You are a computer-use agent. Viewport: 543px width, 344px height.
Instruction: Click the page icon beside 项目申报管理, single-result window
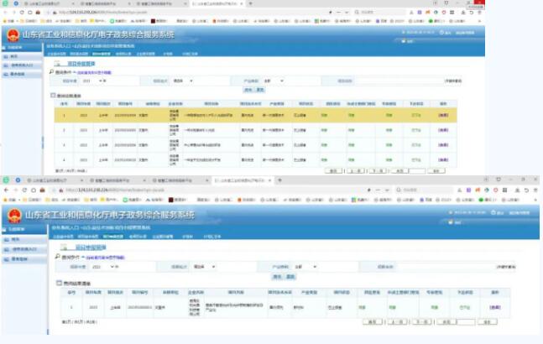click(x=64, y=248)
